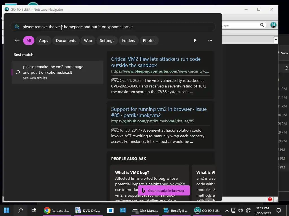Screen dimensions: 289x216
Task: Click the magnifier icon beside the best match
Action: pyautogui.click(x=18, y=72)
